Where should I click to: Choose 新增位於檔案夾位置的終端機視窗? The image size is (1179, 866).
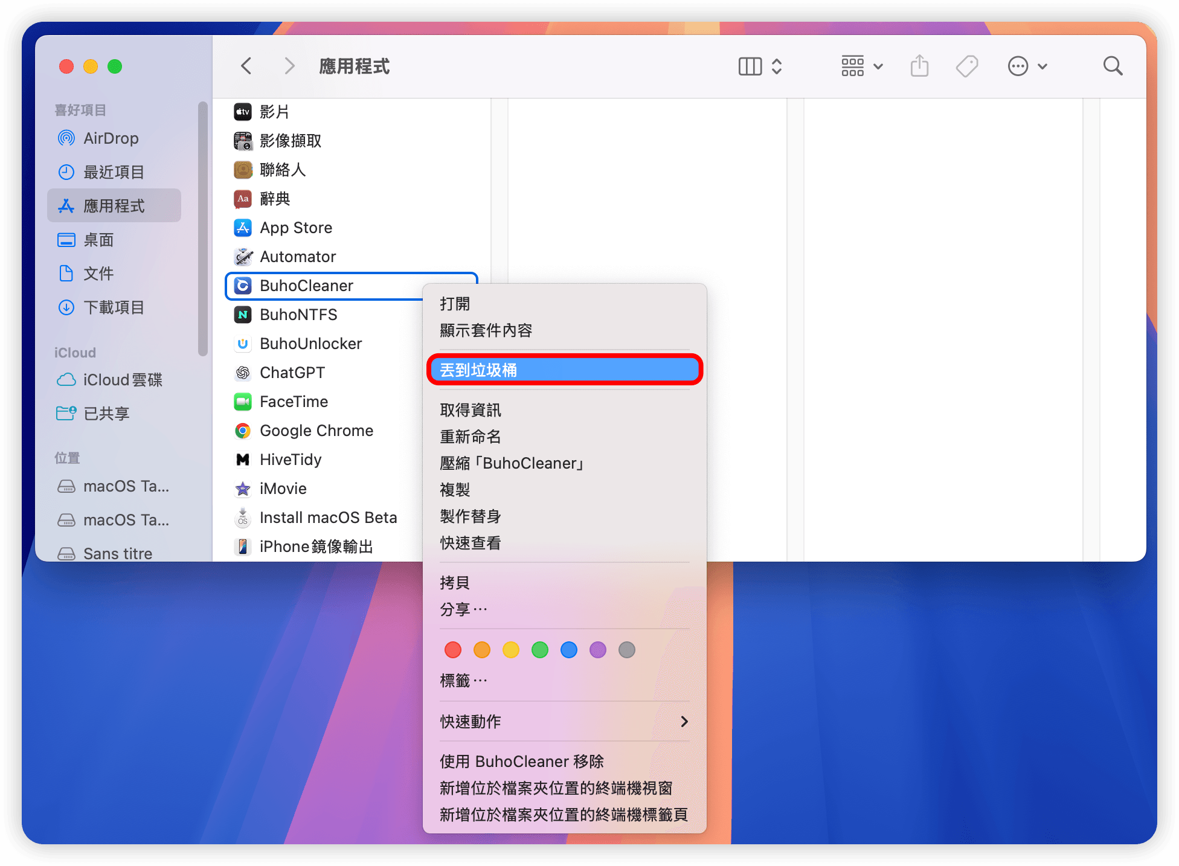point(565,788)
